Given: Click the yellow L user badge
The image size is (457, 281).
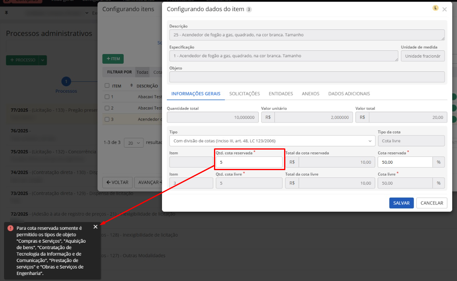Looking at the screenshot, I should (435, 8).
